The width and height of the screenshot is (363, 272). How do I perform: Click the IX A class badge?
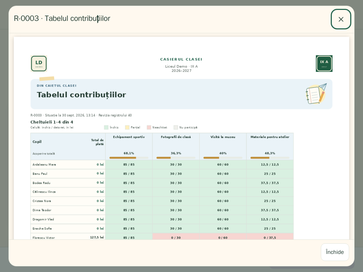[x=324, y=64]
